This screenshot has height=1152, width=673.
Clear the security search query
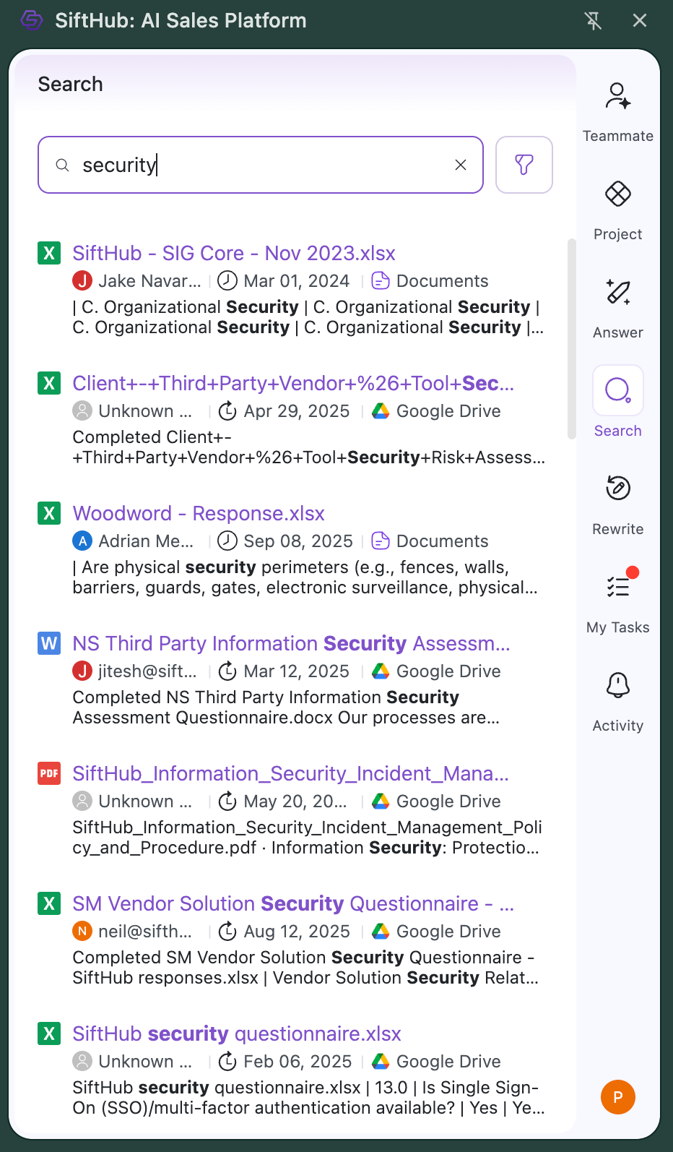[461, 165]
